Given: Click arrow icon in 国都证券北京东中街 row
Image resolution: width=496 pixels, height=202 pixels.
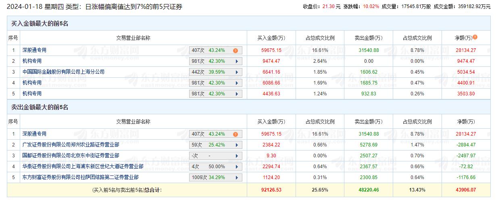Looking at the screenshot, I should tap(236, 156).
